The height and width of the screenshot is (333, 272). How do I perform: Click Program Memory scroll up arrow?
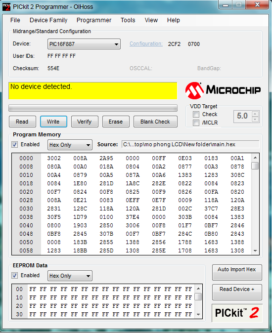[255, 158]
